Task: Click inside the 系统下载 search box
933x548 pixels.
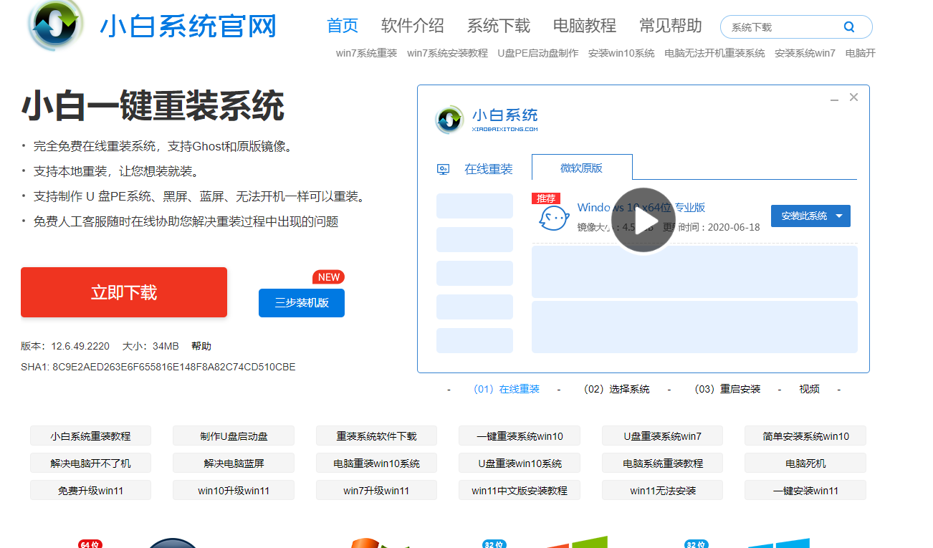Action: 781,27
